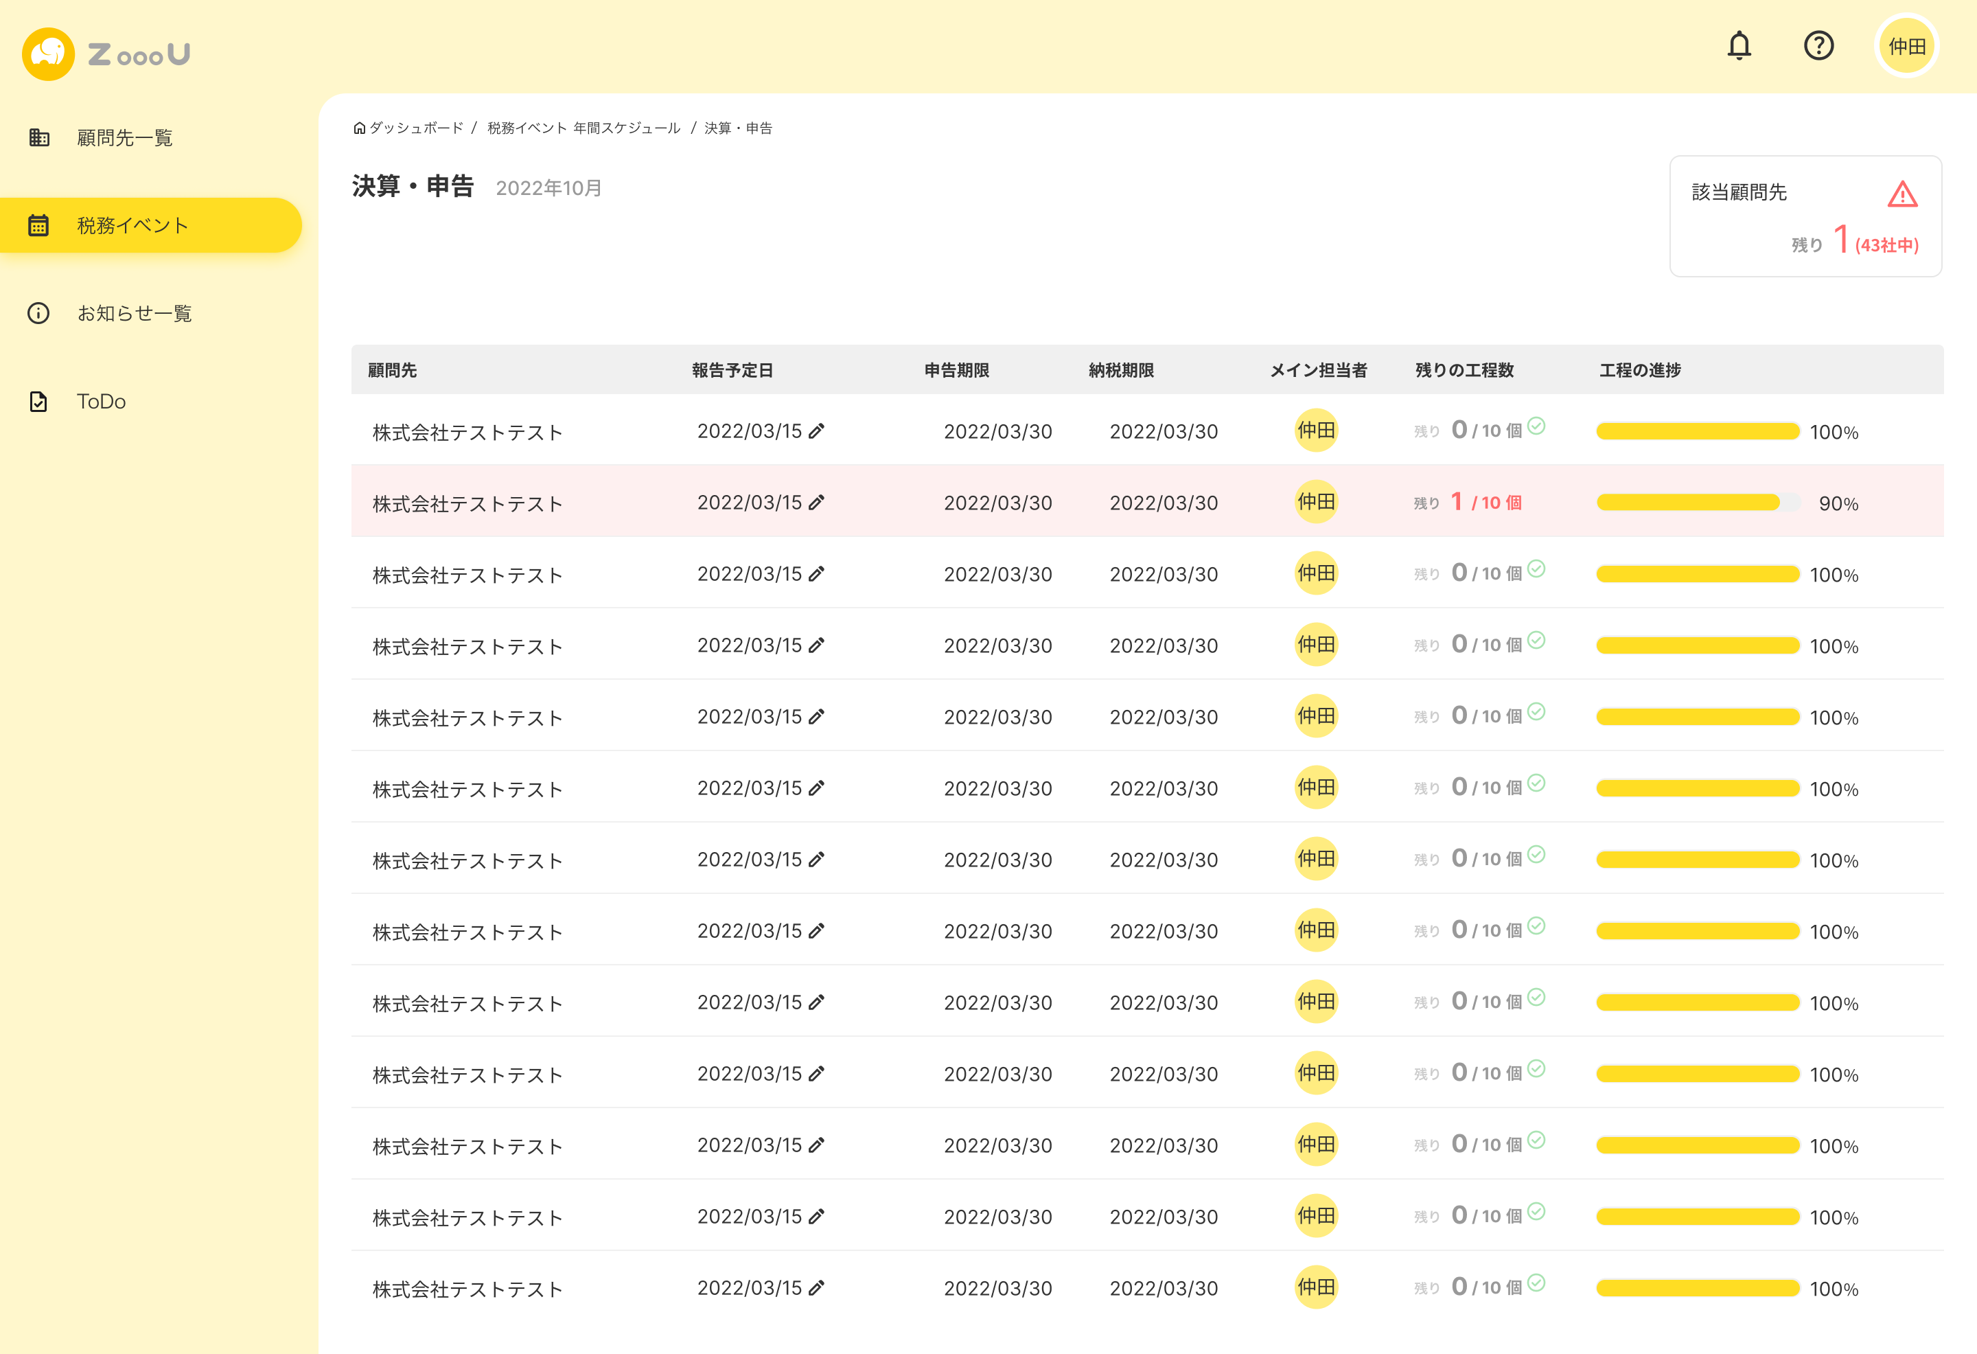Click the green check beside 0 / 10 個 top row
1977x1354 pixels.
point(1536,426)
